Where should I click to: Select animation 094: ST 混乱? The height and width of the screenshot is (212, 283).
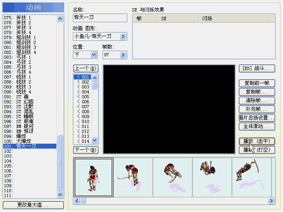click(30, 112)
